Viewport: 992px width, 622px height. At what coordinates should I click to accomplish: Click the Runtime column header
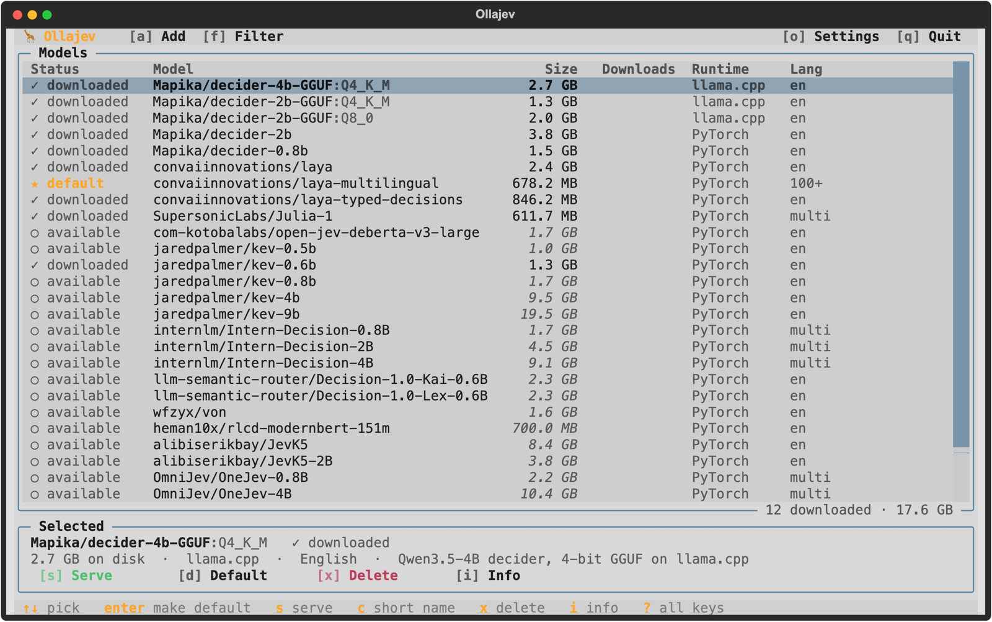click(720, 69)
